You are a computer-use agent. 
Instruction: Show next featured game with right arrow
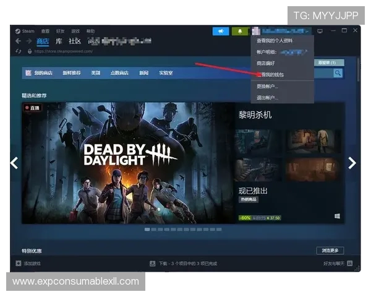click(x=352, y=163)
